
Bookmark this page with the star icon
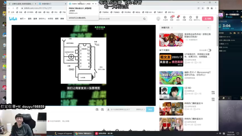203,8
